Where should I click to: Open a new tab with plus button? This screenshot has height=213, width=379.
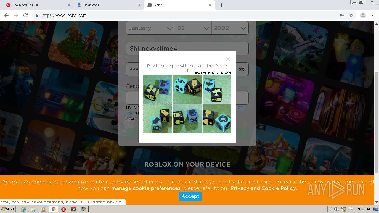pyautogui.click(x=221, y=5)
